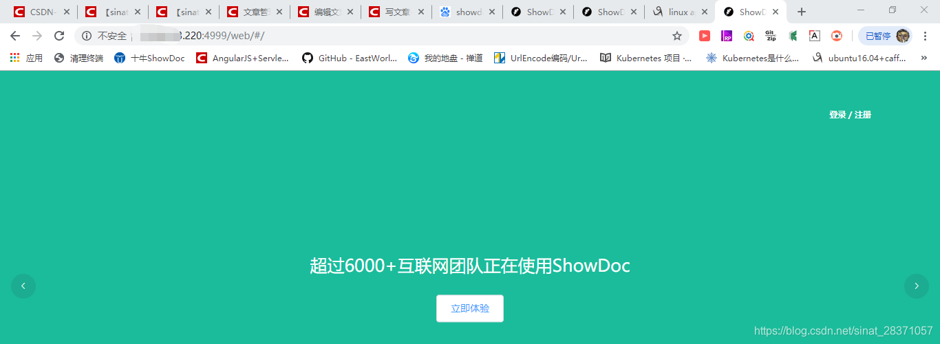The image size is (940, 344).
Task: Expand the bookmarks overflow chevron
Action: tap(923, 58)
